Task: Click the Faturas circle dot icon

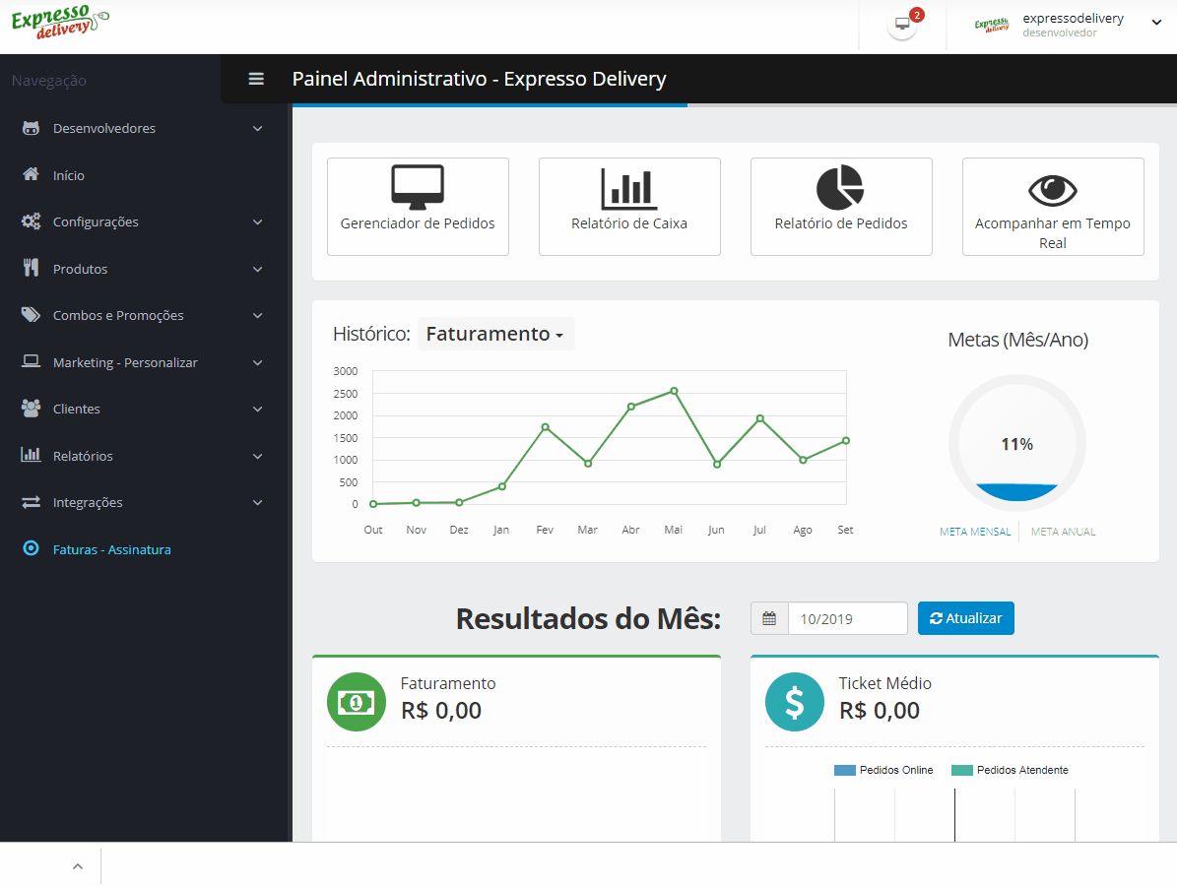Action: tap(31, 548)
